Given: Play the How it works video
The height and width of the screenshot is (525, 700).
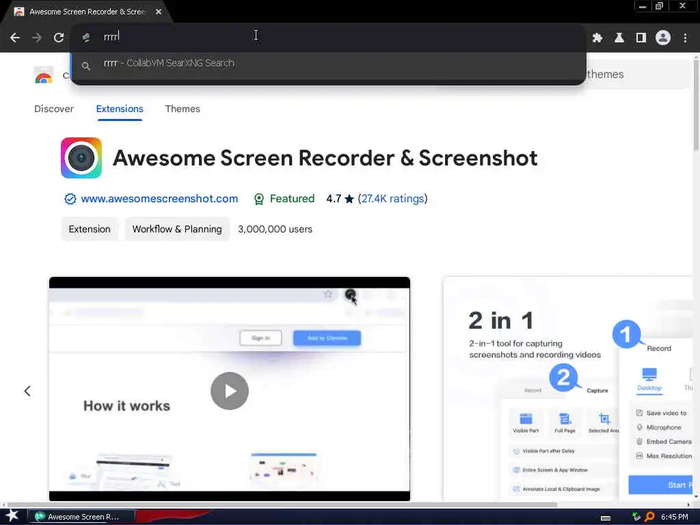Looking at the screenshot, I should click(x=230, y=391).
